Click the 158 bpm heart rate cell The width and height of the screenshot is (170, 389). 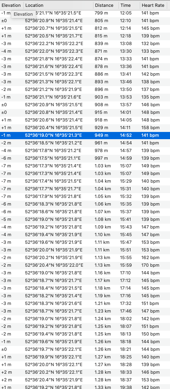[150, 128]
